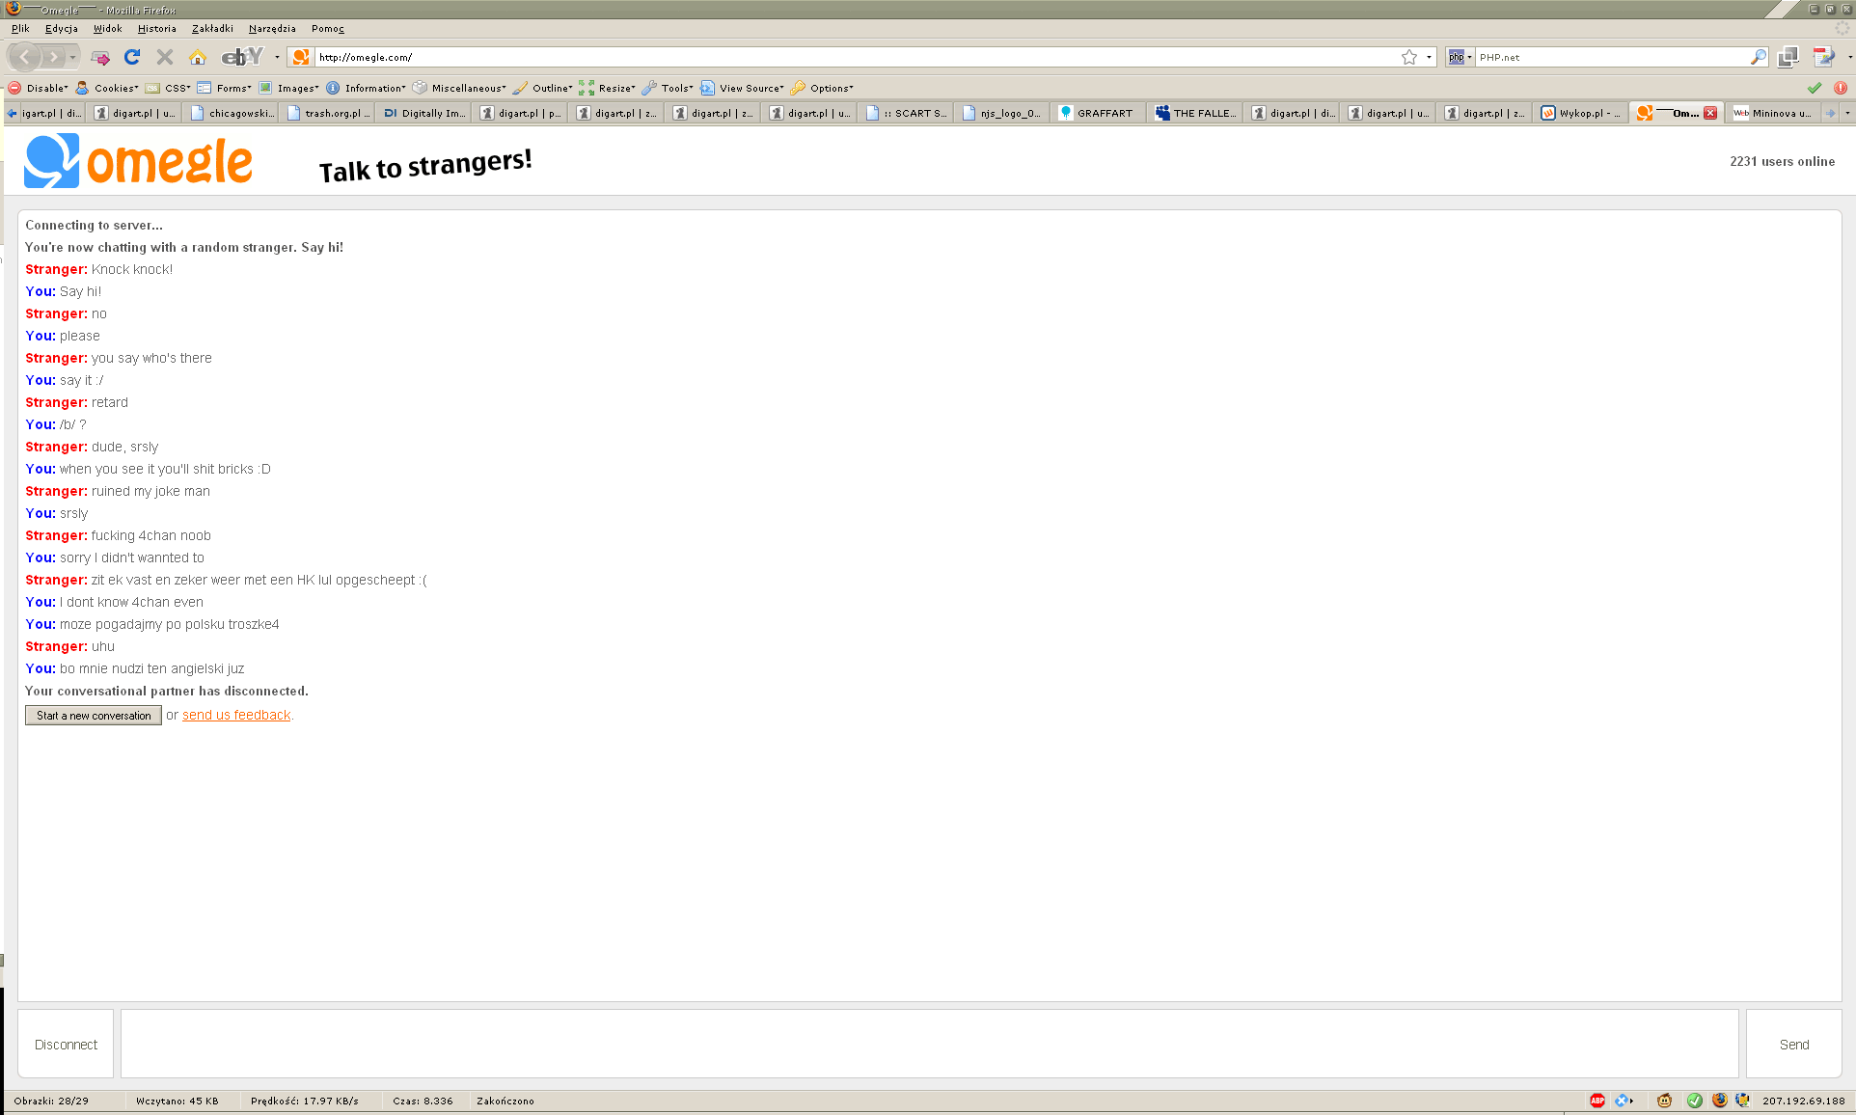The width and height of the screenshot is (1856, 1115).
Task: Open the Narzędzia menu
Action: (272, 29)
